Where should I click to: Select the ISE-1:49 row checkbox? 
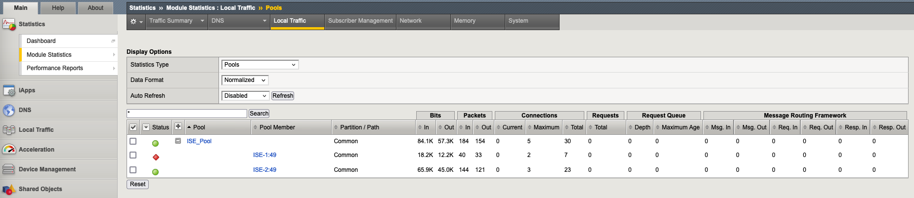(133, 155)
